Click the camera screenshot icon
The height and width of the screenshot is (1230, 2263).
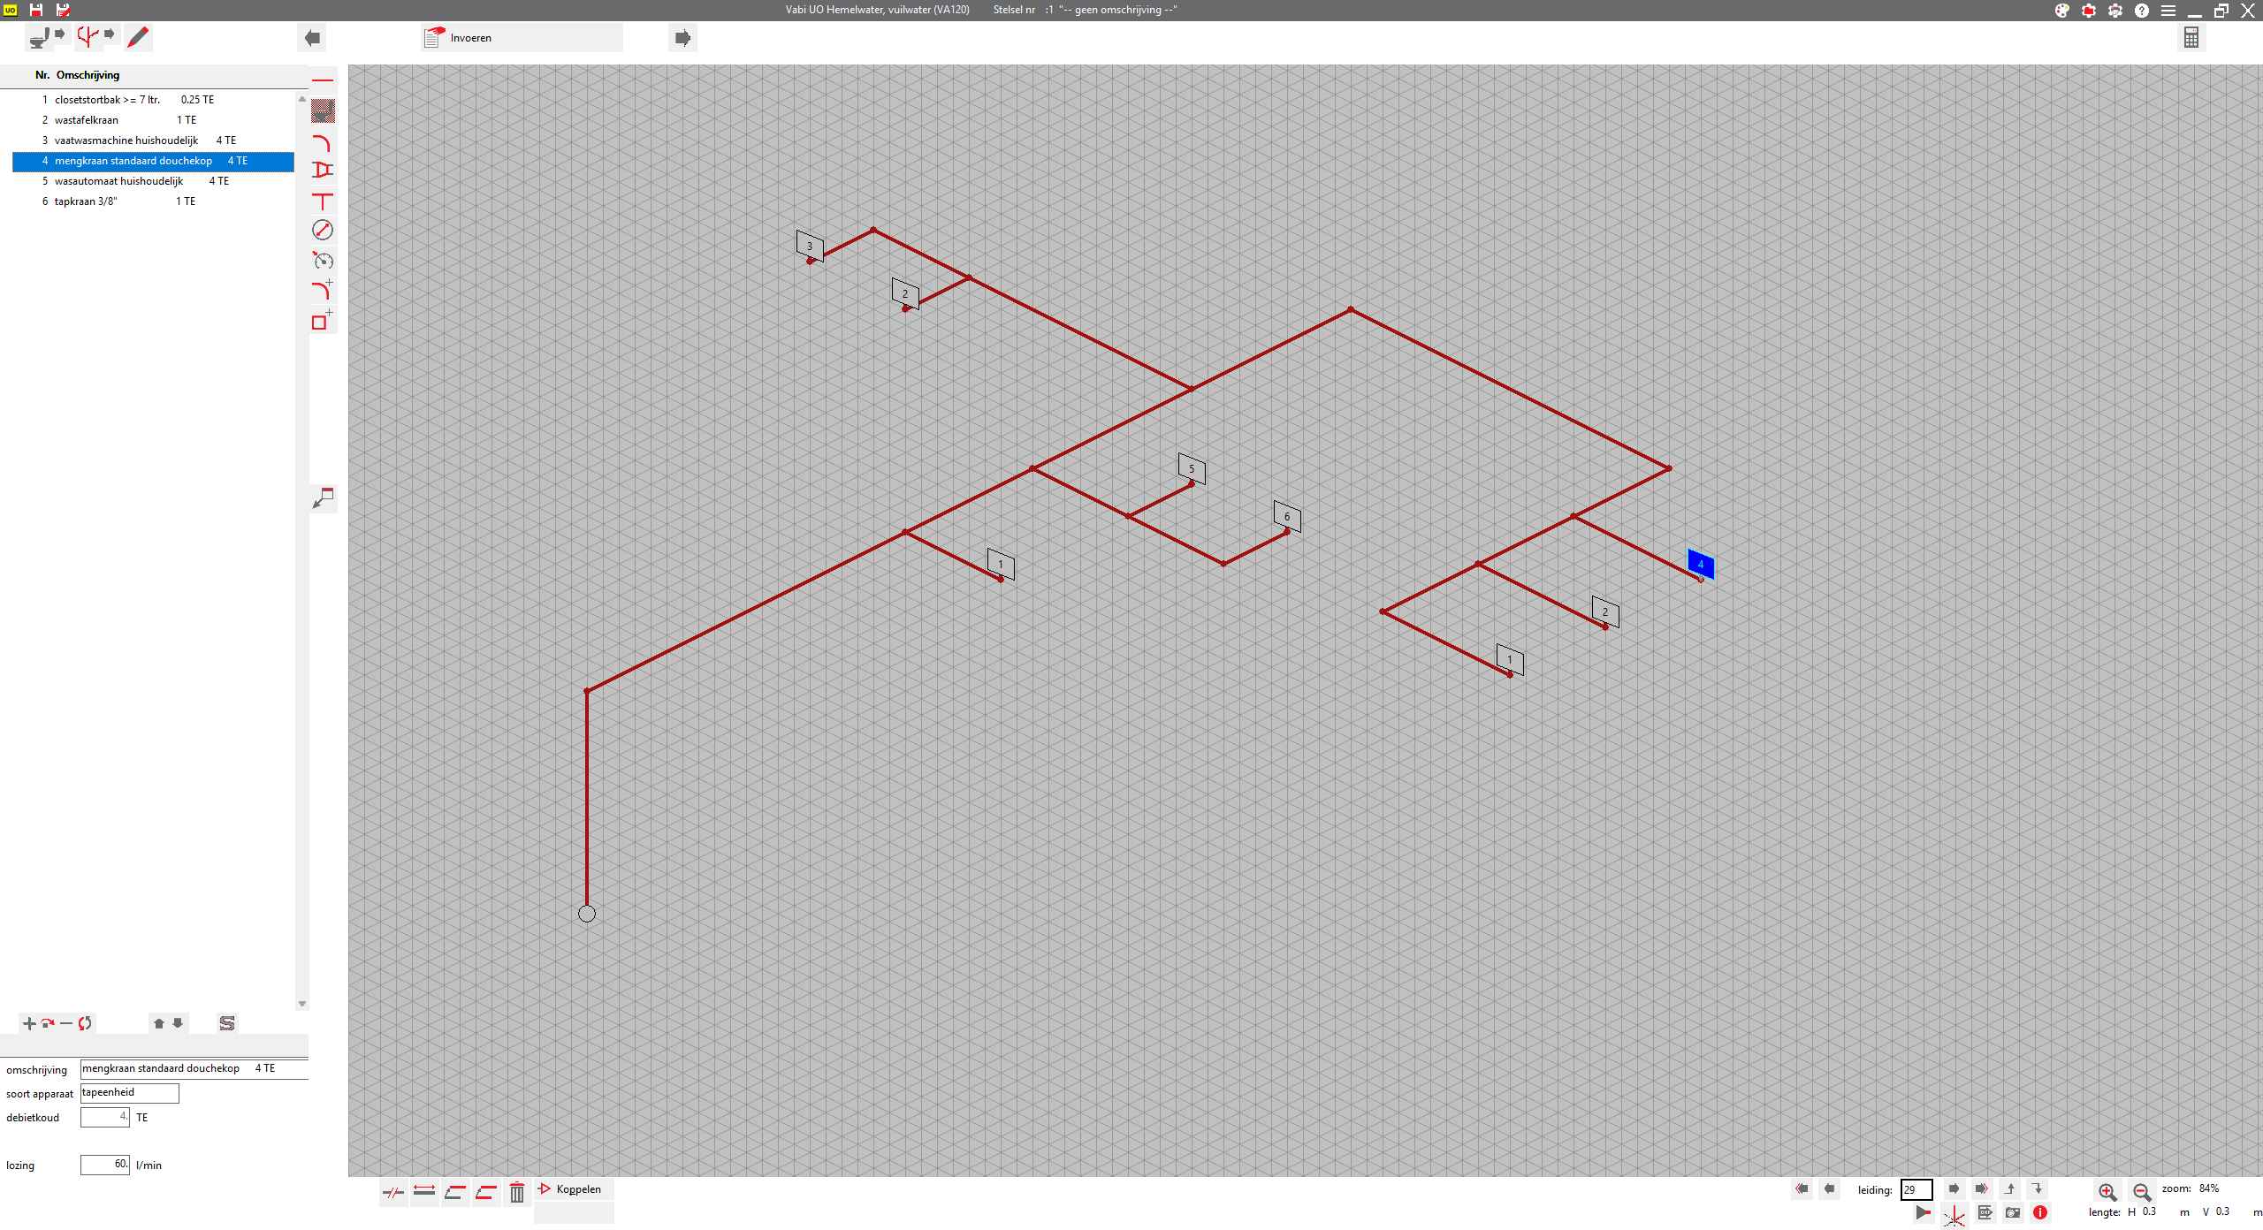(2013, 1212)
